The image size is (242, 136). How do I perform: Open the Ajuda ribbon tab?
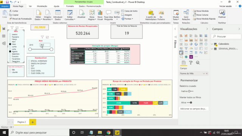tap(56, 6)
